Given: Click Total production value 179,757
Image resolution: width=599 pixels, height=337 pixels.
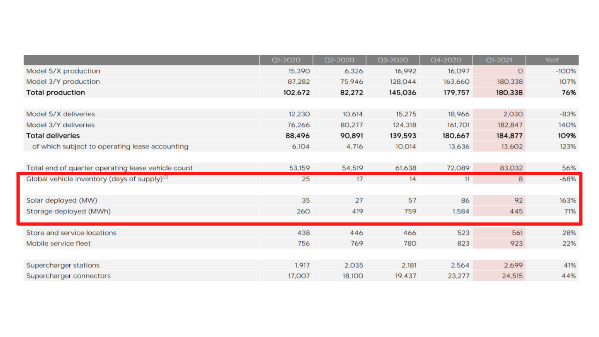Looking at the screenshot, I should [x=457, y=93].
